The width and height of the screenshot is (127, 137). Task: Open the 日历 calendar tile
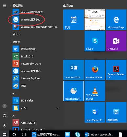click(x=74, y=20)
